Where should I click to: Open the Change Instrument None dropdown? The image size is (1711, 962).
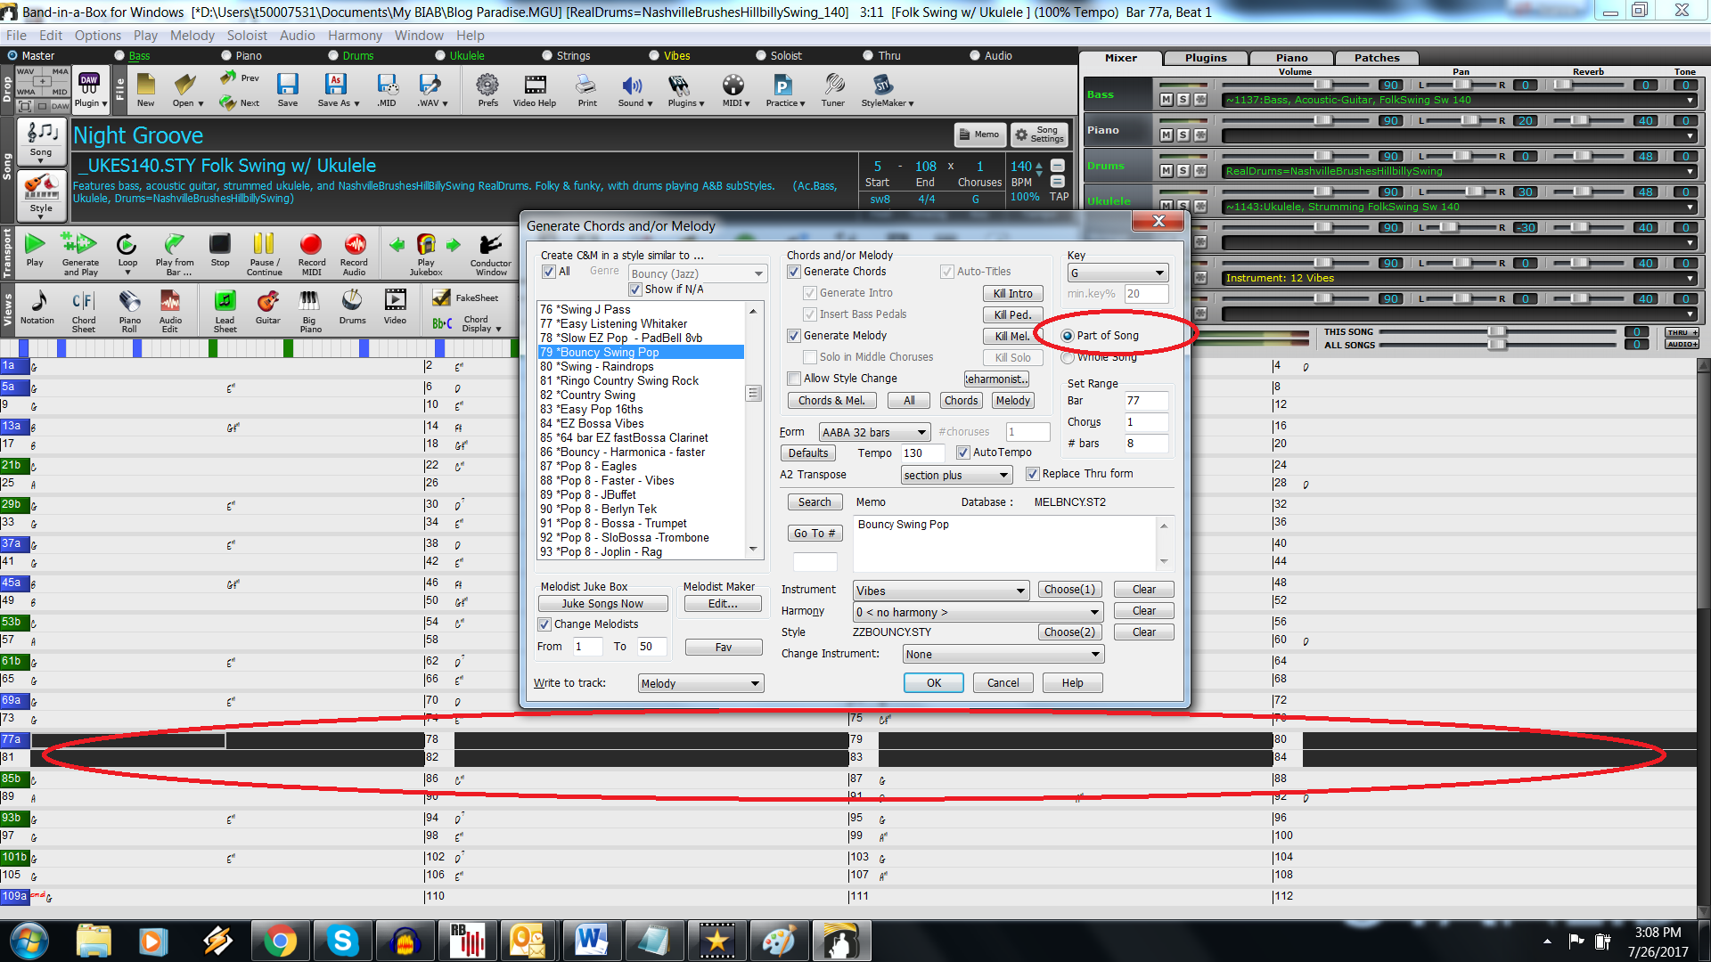[1003, 654]
